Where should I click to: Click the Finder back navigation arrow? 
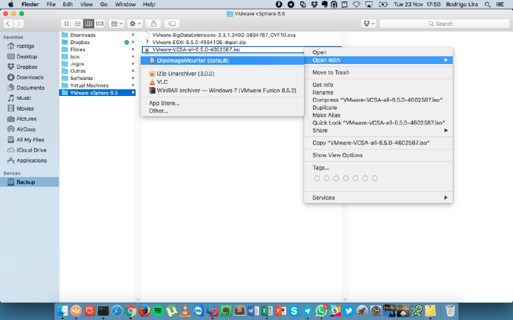[9, 24]
